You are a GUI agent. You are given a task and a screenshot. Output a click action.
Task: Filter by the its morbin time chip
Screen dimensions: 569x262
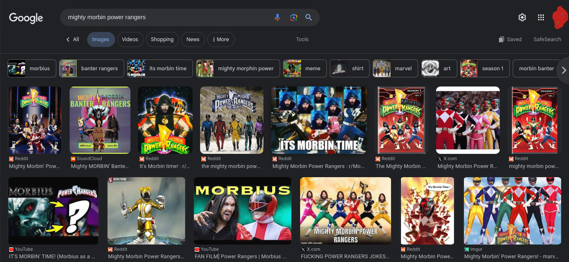160,69
